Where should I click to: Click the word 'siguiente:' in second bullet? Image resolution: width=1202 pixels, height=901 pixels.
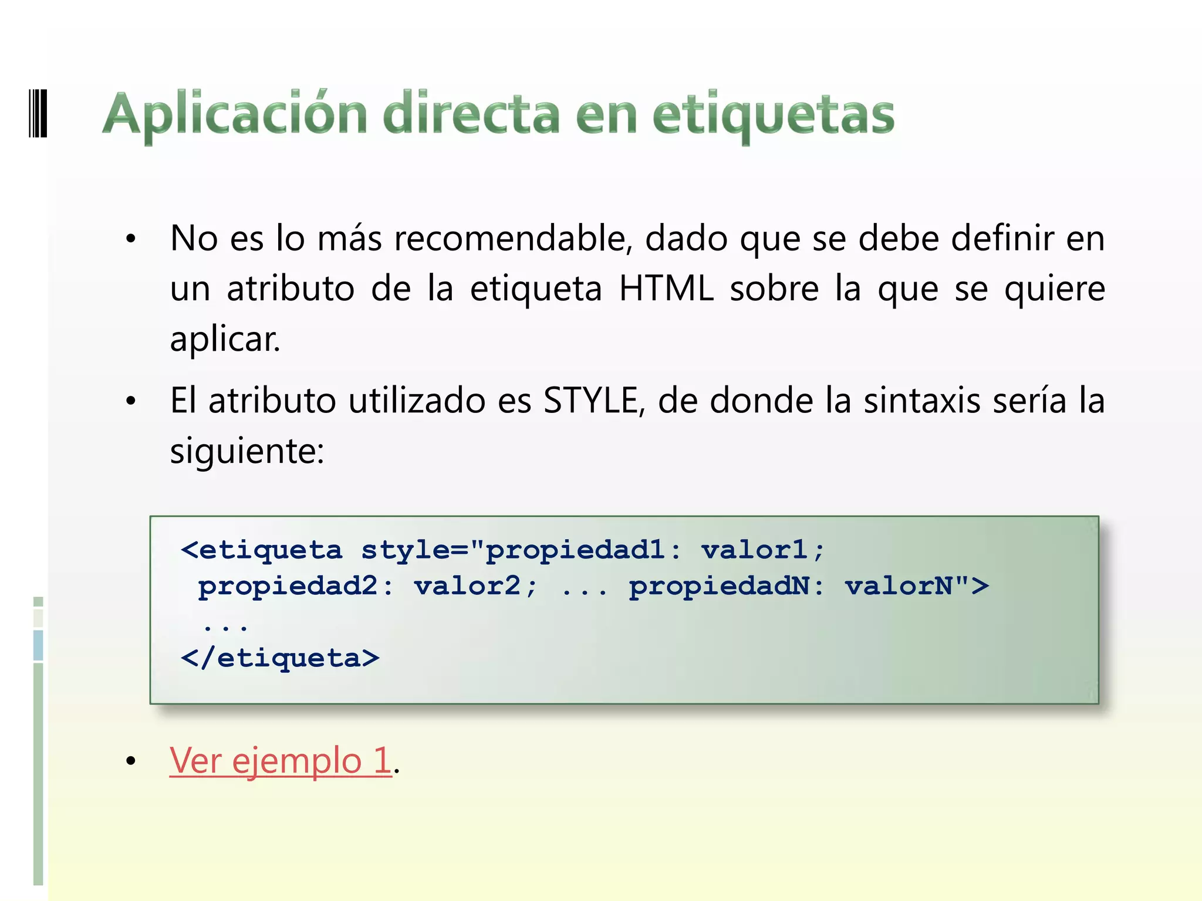(247, 452)
